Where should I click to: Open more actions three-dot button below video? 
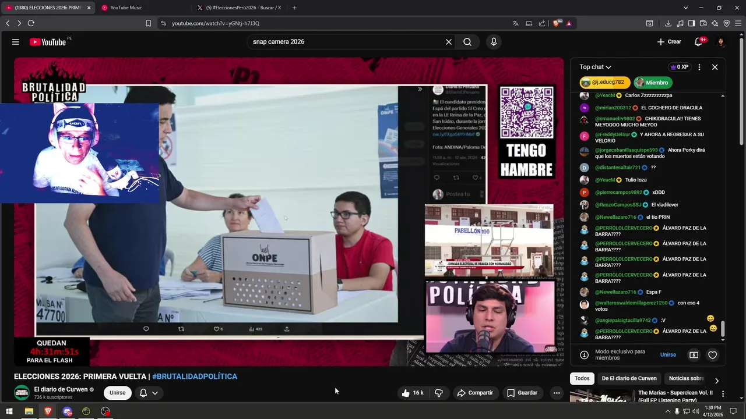557,393
